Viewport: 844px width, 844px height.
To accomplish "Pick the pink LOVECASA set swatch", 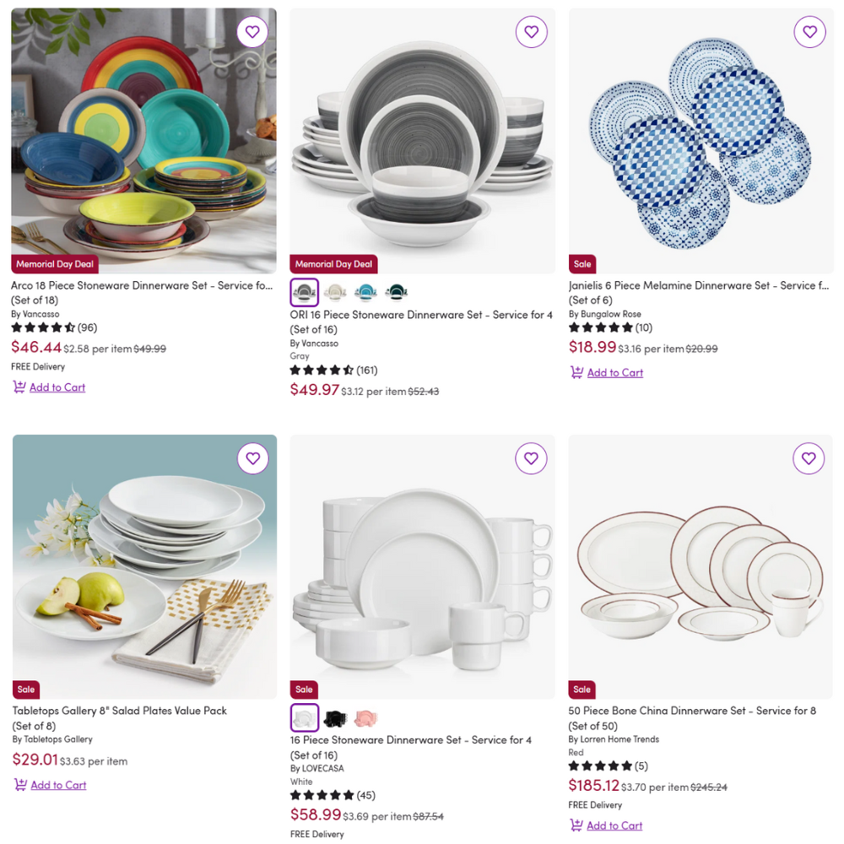I will 365,717.
